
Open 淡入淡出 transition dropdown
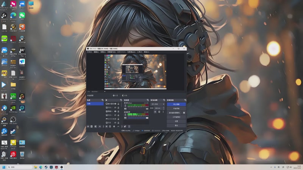158,104
